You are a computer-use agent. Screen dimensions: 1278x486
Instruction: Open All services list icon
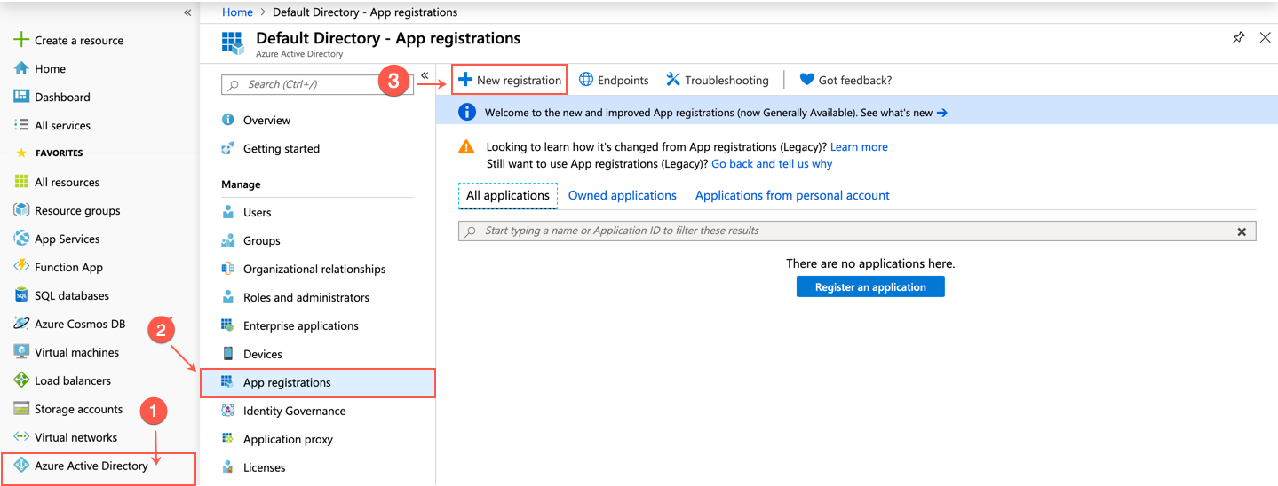[x=21, y=125]
